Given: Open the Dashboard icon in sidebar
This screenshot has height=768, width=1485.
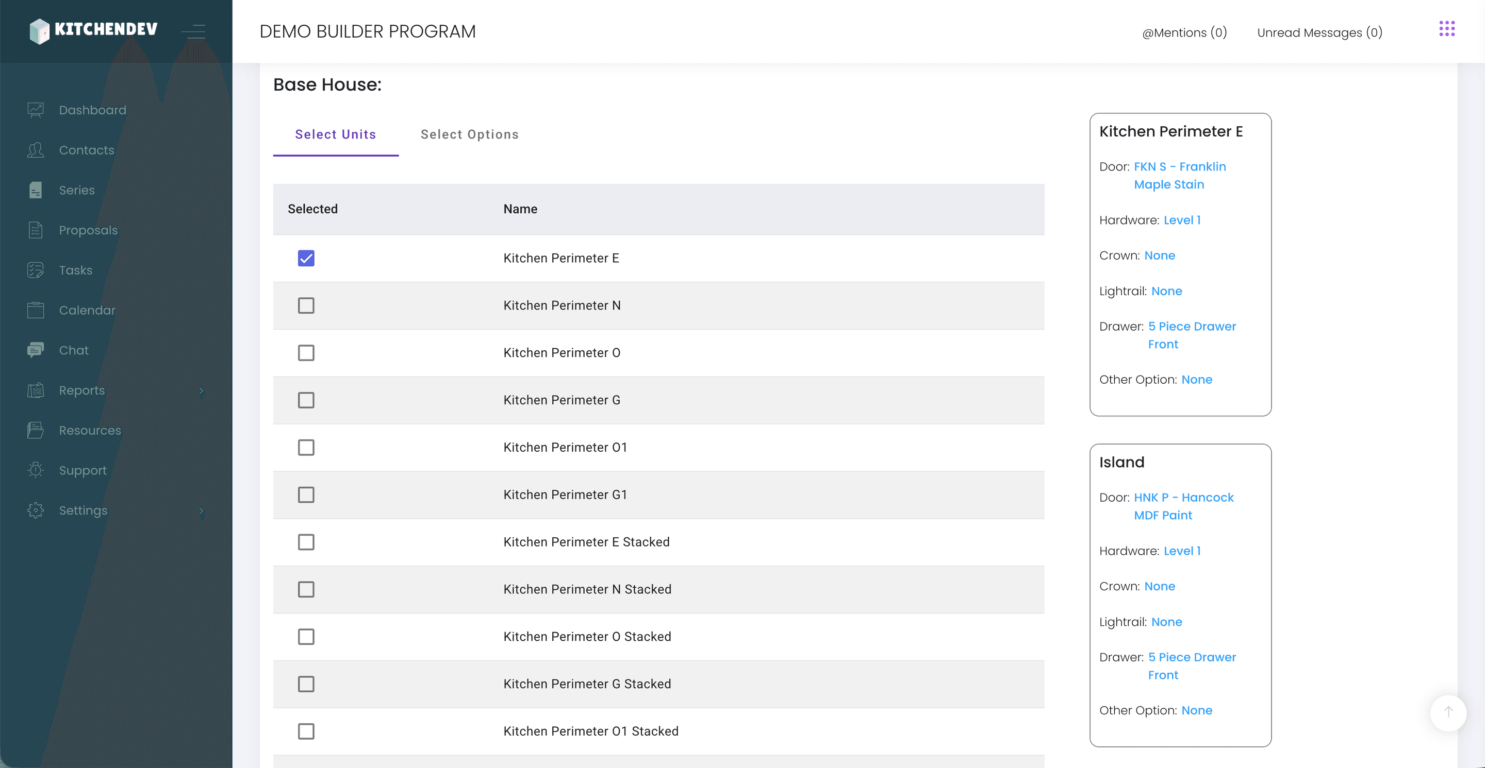Looking at the screenshot, I should (x=36, y=109).
